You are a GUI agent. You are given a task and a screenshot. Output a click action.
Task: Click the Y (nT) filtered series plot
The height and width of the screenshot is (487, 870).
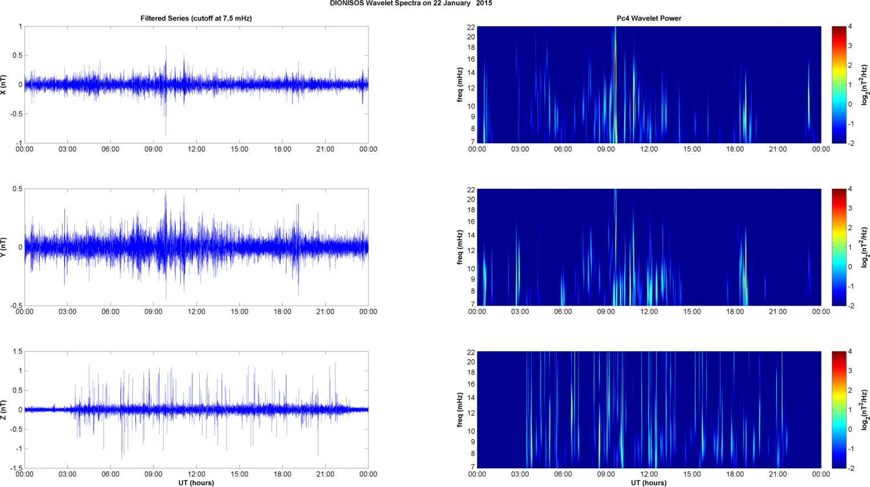[x=196, y=247]
